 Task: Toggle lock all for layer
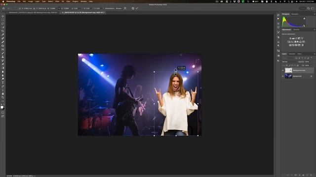click(298, 65)
